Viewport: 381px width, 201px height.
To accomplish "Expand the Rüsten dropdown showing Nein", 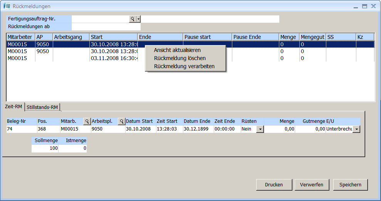I will coord(260,129).
